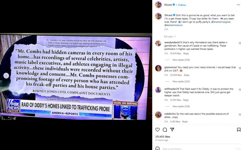Follow the 50cent account
241x150 pixels.
coord(182,5)
